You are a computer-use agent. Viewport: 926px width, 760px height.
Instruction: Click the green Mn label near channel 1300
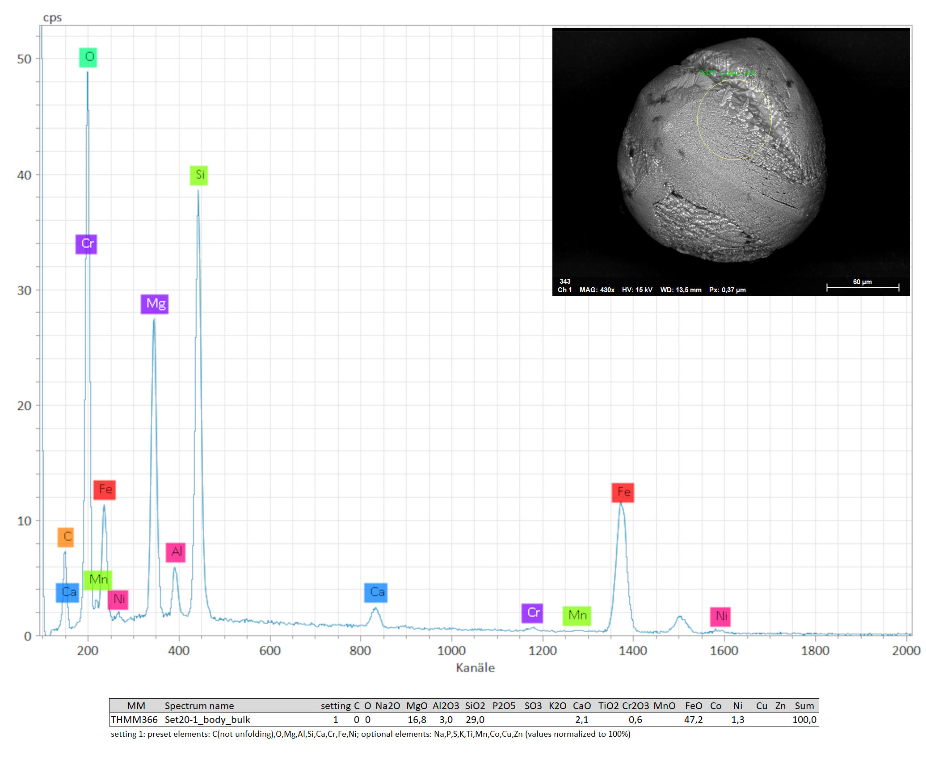(x=577, y=616)
